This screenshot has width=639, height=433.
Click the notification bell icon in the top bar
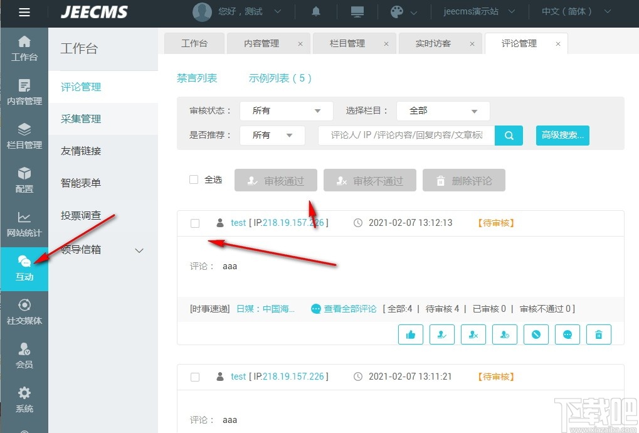pyautogui.click(x=315, y=11)
